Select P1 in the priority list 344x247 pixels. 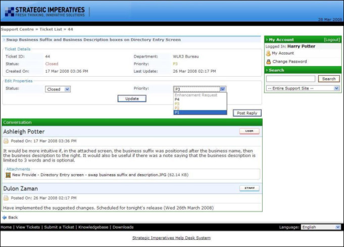200,113
